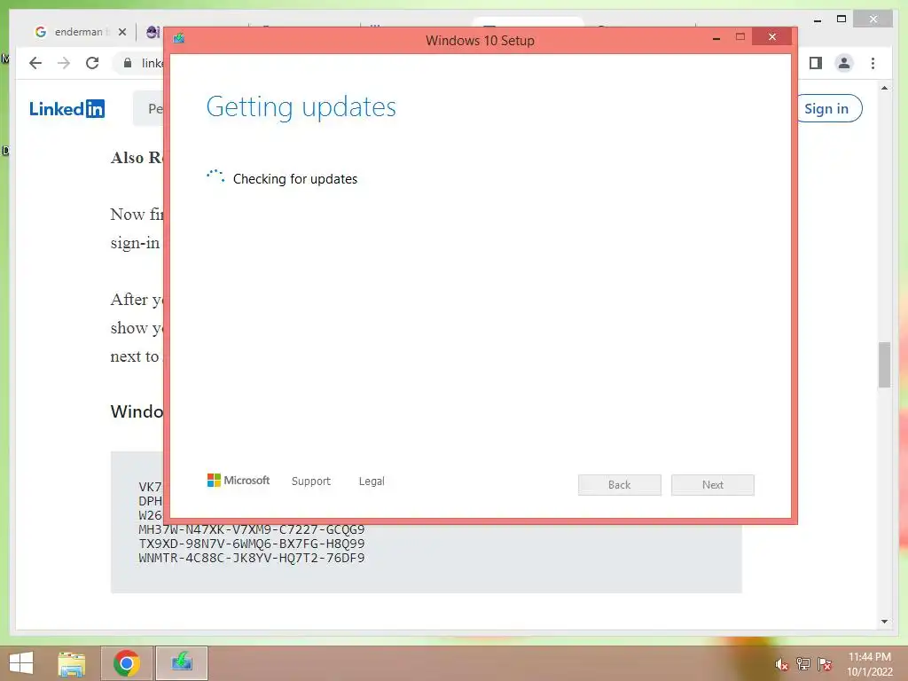
Task: Minimize the Windows 10 Setup window
Action: tap(716, 37)
